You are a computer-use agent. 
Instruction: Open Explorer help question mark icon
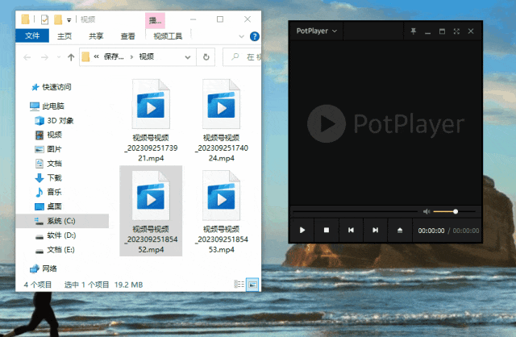255,36
